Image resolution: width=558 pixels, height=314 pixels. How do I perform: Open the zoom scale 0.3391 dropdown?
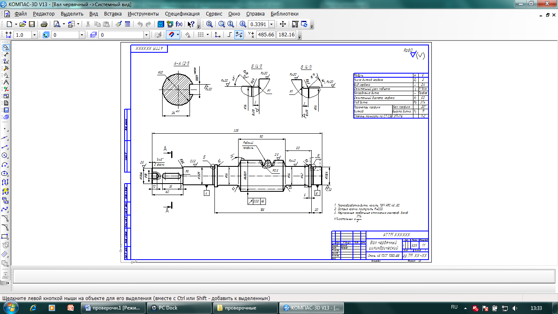(x=271, y=24)
